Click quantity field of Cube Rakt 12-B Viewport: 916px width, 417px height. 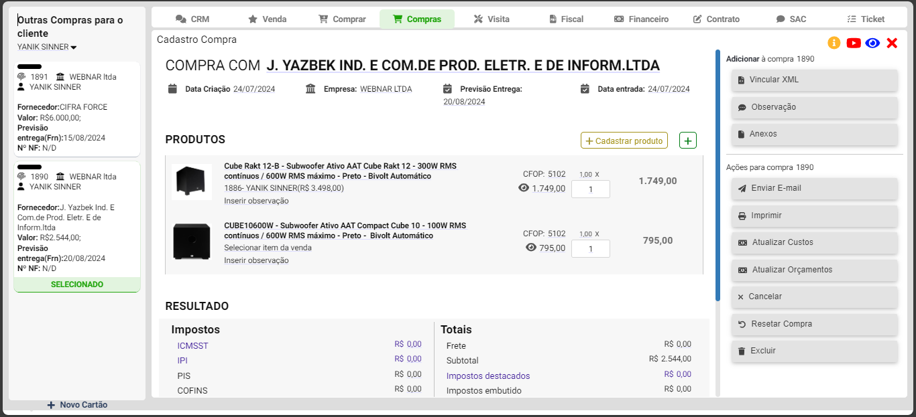[x=590, y=189]
